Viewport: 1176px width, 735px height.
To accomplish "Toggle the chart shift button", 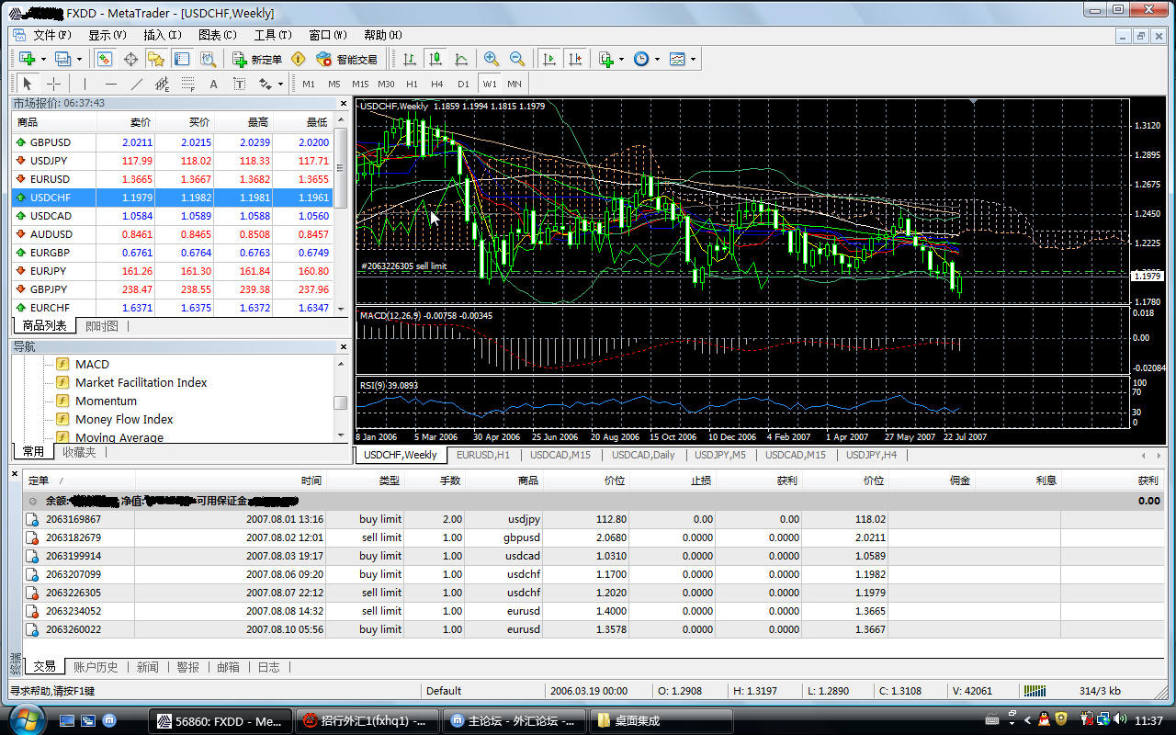I will tap(575, 59).
